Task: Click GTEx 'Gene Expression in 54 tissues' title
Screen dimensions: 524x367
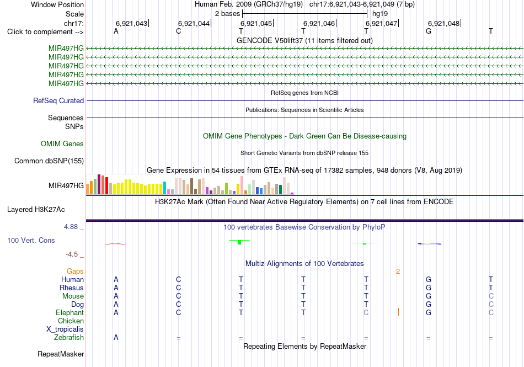Action: (x=304, y=170)
